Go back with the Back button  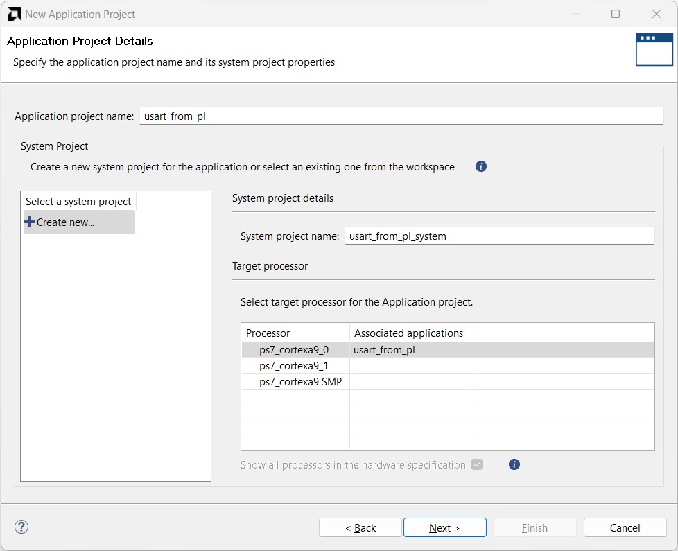[360, 527]
